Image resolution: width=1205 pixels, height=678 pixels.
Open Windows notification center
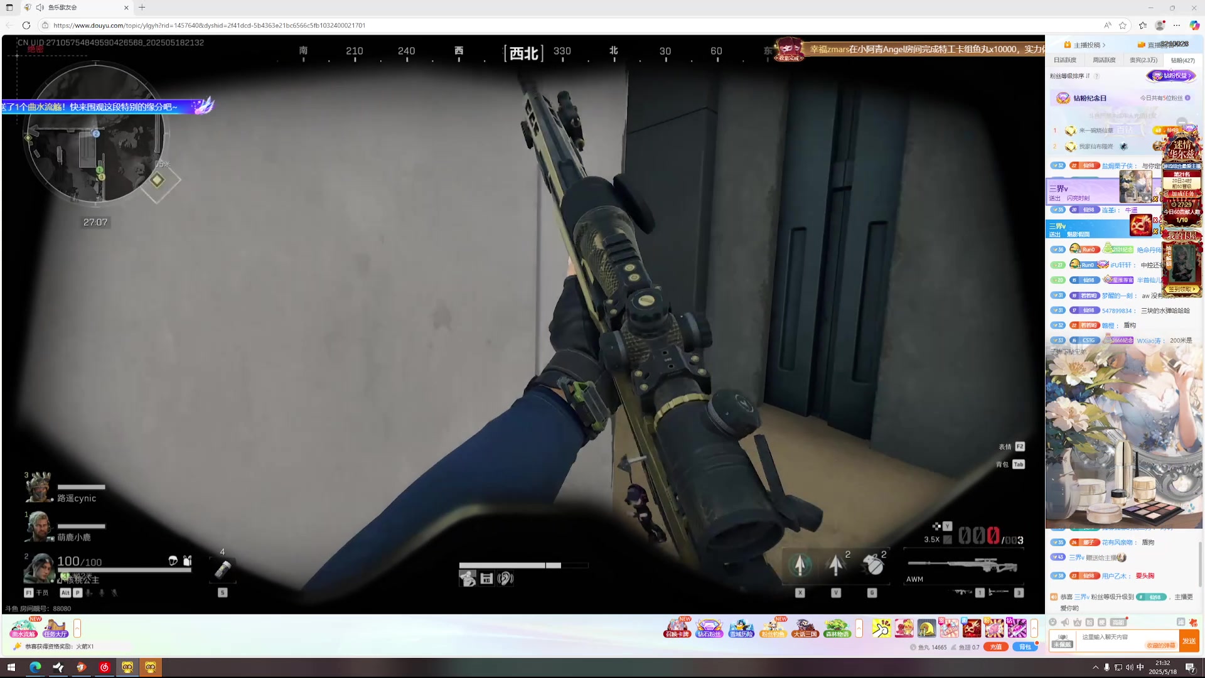click(x=1190, y=667)
